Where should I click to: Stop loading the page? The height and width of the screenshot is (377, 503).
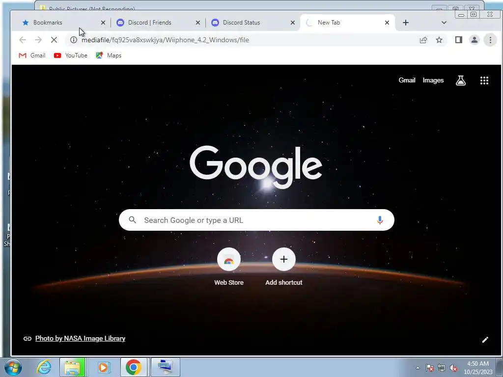pos(54,40)
